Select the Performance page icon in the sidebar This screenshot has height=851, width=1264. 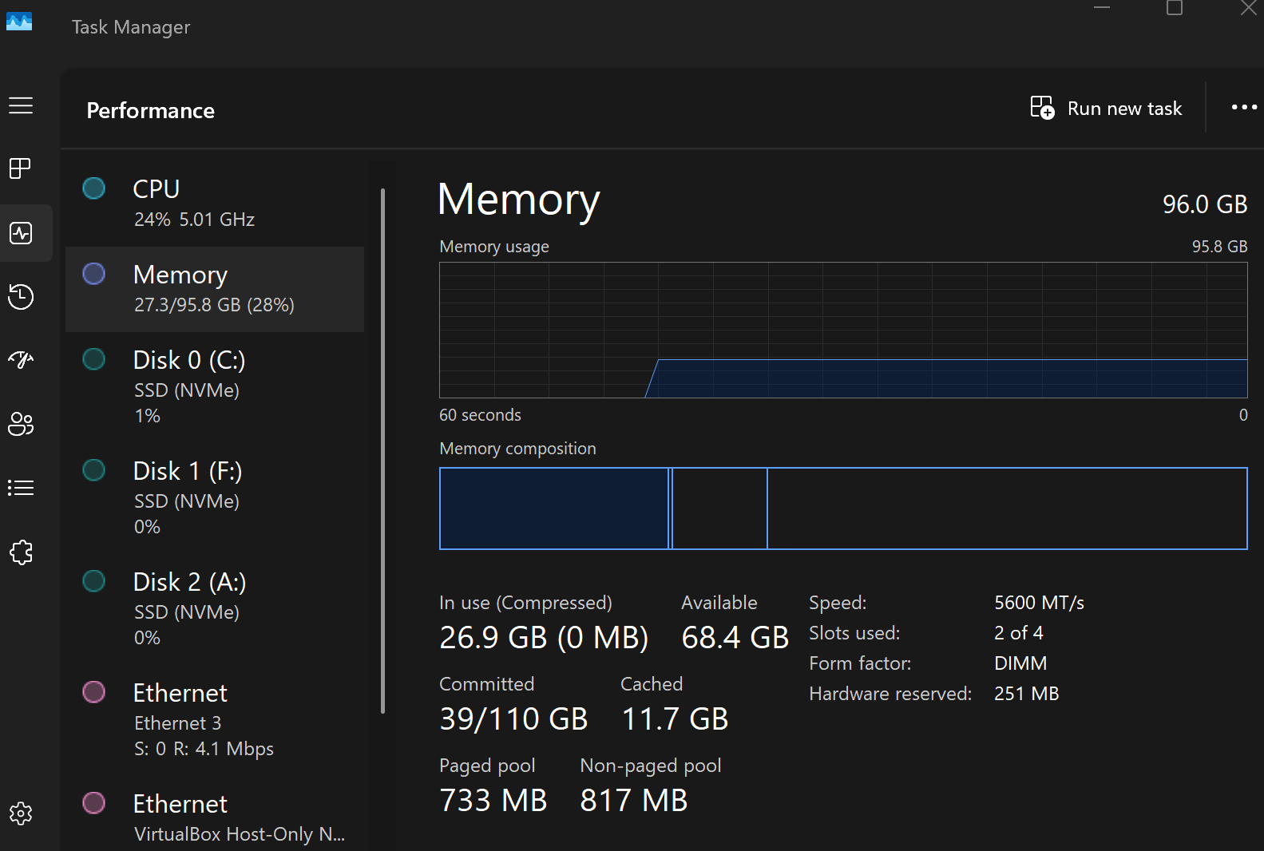[21, 233]
